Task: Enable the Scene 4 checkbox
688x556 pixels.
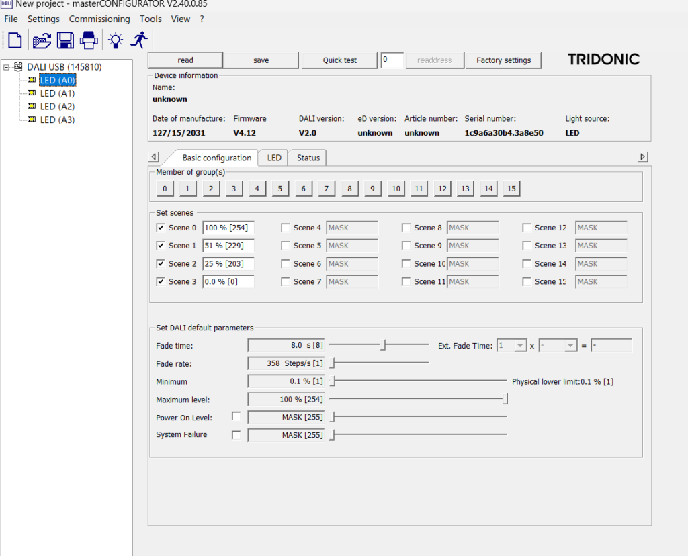Action: pyautogui.click(x=285, y=228)
